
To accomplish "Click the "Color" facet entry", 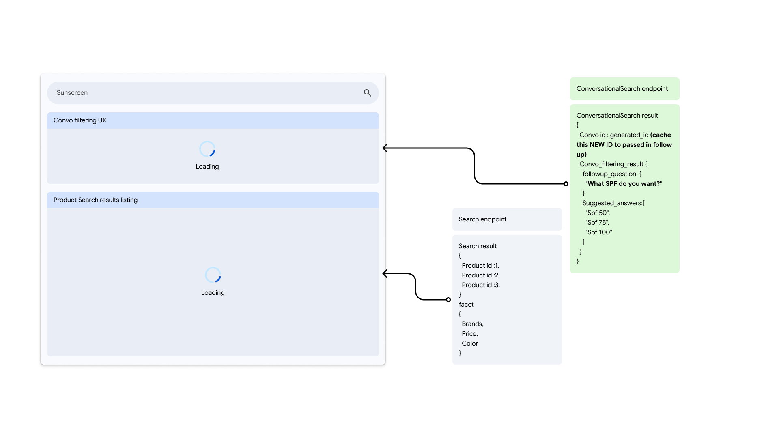I will [x=469, y=344].
